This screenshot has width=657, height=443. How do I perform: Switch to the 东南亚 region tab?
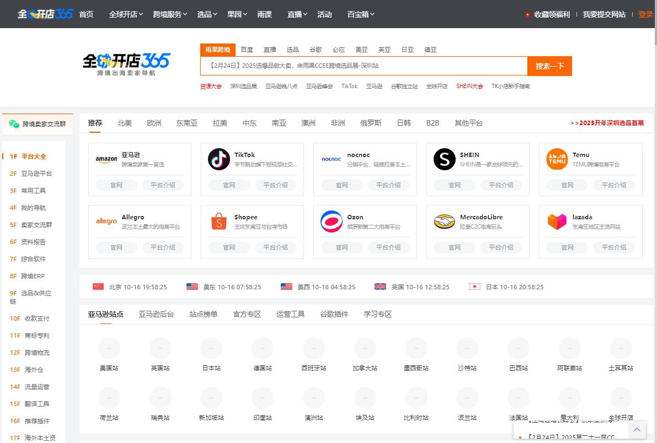point(187,123)
